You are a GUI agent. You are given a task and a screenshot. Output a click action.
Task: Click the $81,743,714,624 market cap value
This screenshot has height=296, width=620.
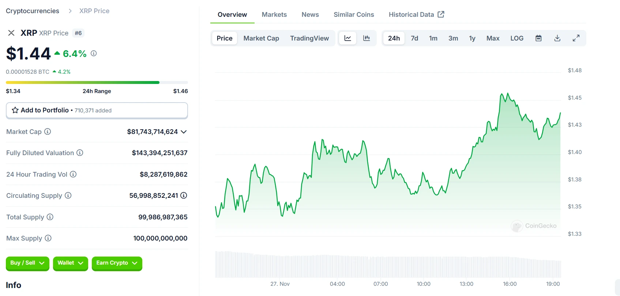[x=153, y=131]
